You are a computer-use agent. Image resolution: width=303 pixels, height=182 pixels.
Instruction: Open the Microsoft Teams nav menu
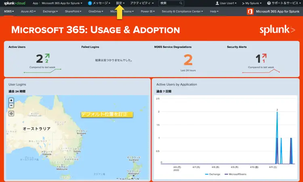[122, 11]
